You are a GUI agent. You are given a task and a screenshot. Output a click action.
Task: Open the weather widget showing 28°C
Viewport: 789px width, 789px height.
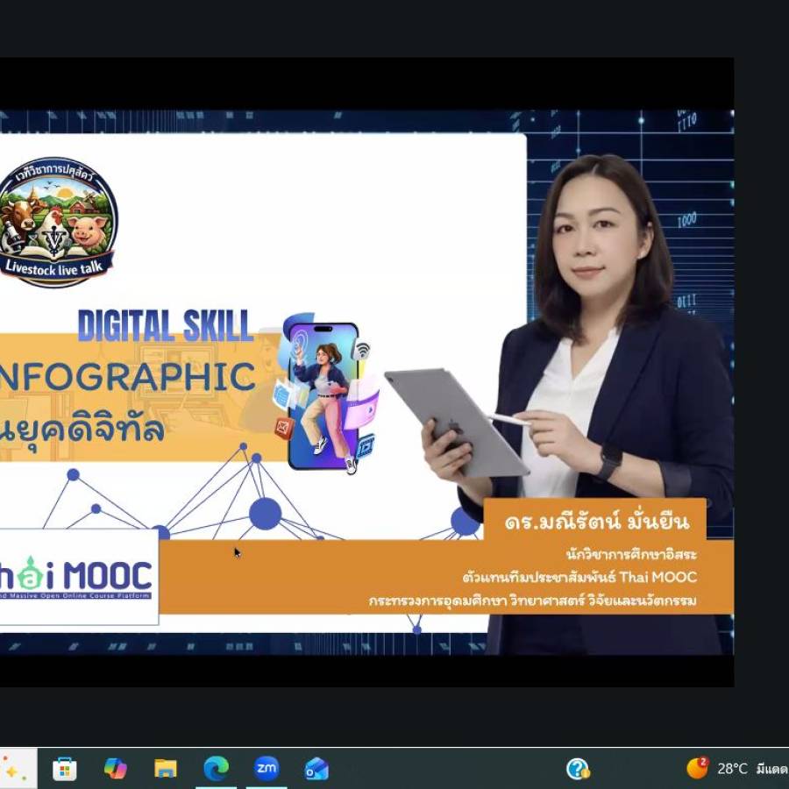697,770
